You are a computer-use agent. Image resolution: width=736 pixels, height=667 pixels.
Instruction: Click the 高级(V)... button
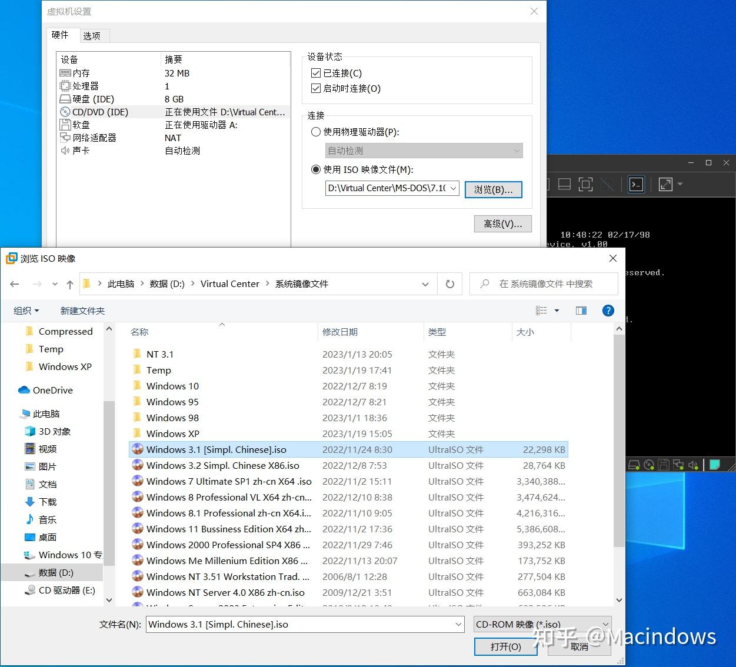coord(503,224)
